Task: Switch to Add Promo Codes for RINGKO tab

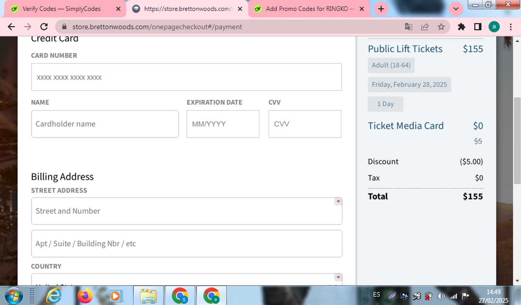Action: [x=310, y=9]
